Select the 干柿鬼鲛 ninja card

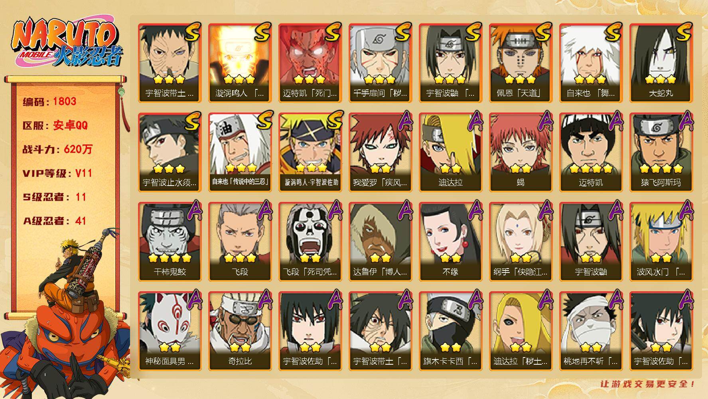pyautogui.click(x=170, y=241)
